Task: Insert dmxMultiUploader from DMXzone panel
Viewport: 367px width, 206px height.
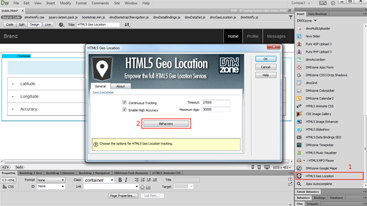Action: (318, 29)
